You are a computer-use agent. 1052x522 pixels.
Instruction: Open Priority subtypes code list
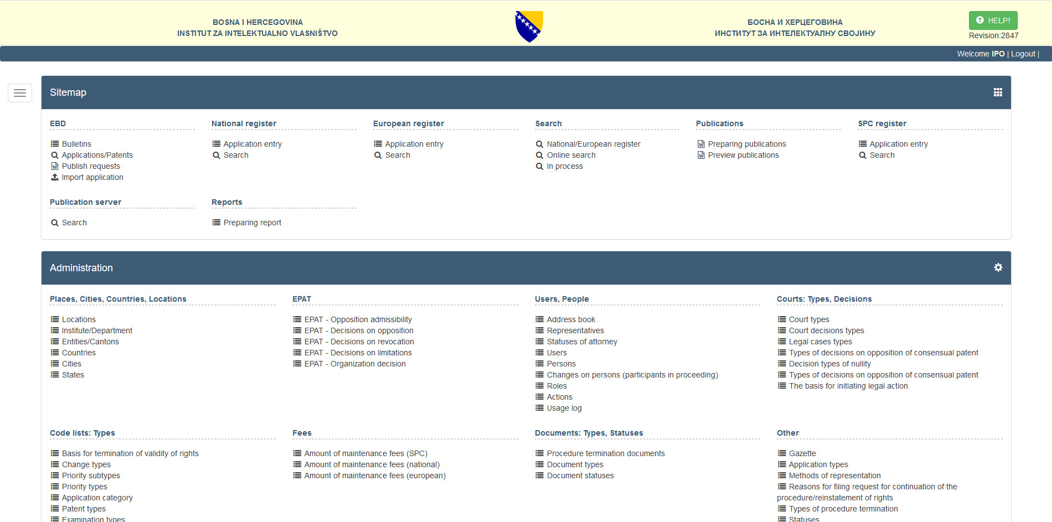[x=91, y=476]
